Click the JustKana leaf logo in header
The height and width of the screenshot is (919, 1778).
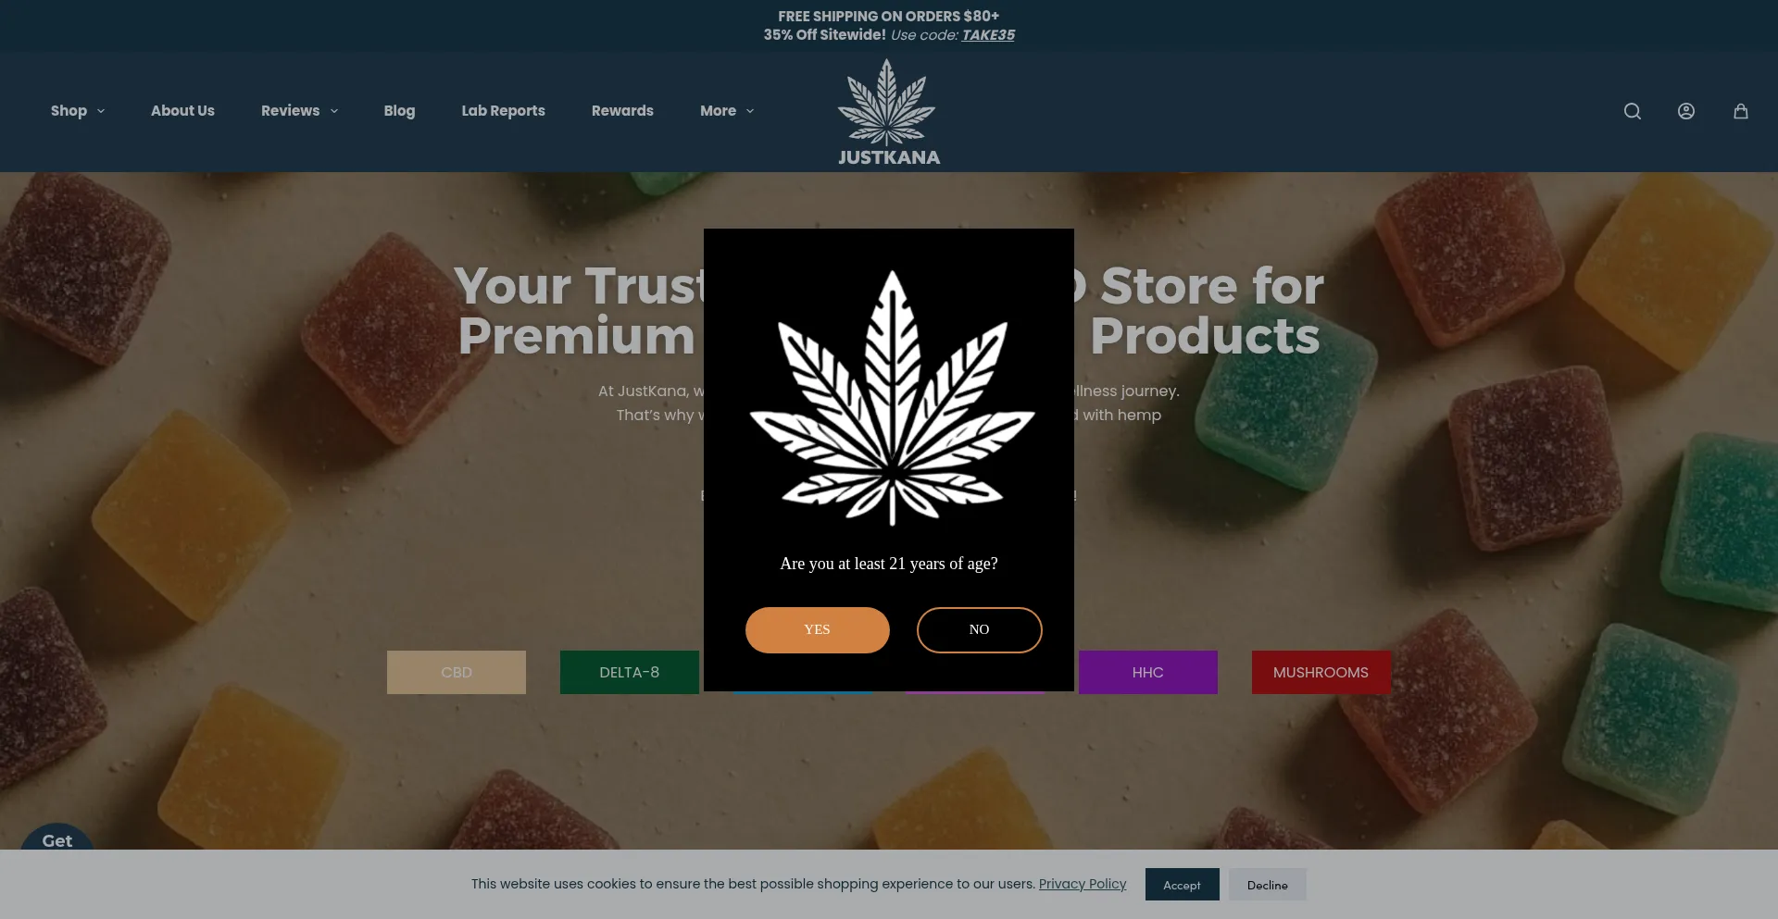888,113
